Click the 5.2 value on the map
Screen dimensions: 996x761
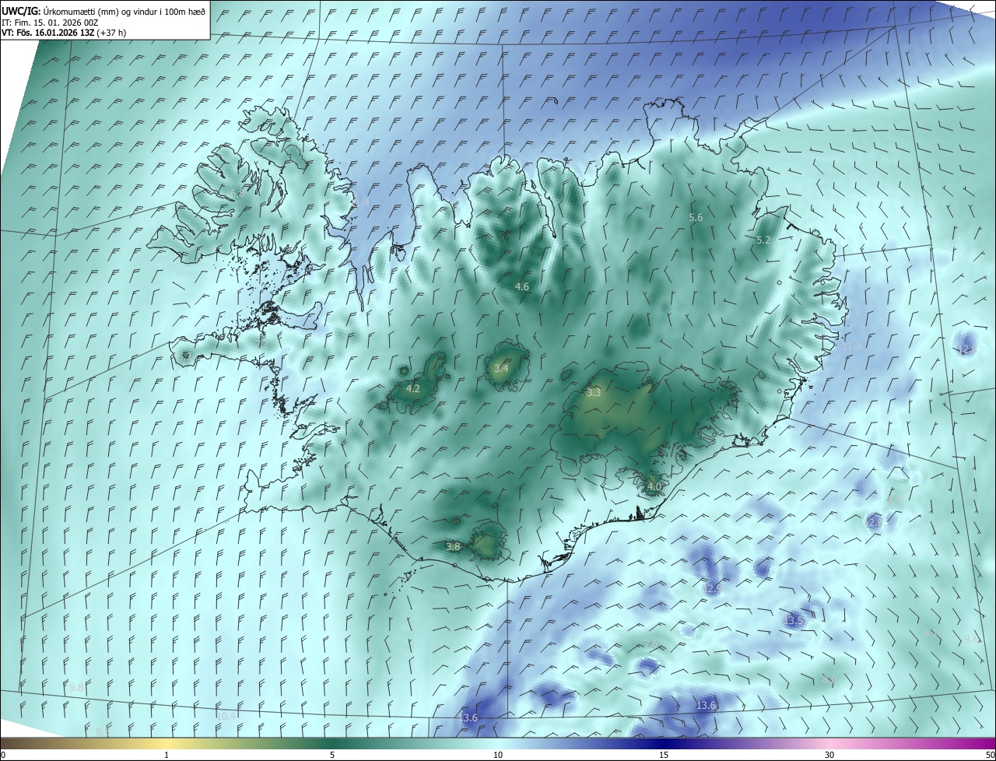(x=763, y=240)
